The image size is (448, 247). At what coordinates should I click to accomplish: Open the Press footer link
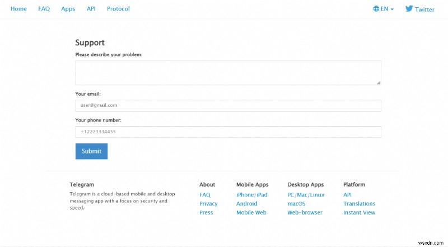pos(206,212)
